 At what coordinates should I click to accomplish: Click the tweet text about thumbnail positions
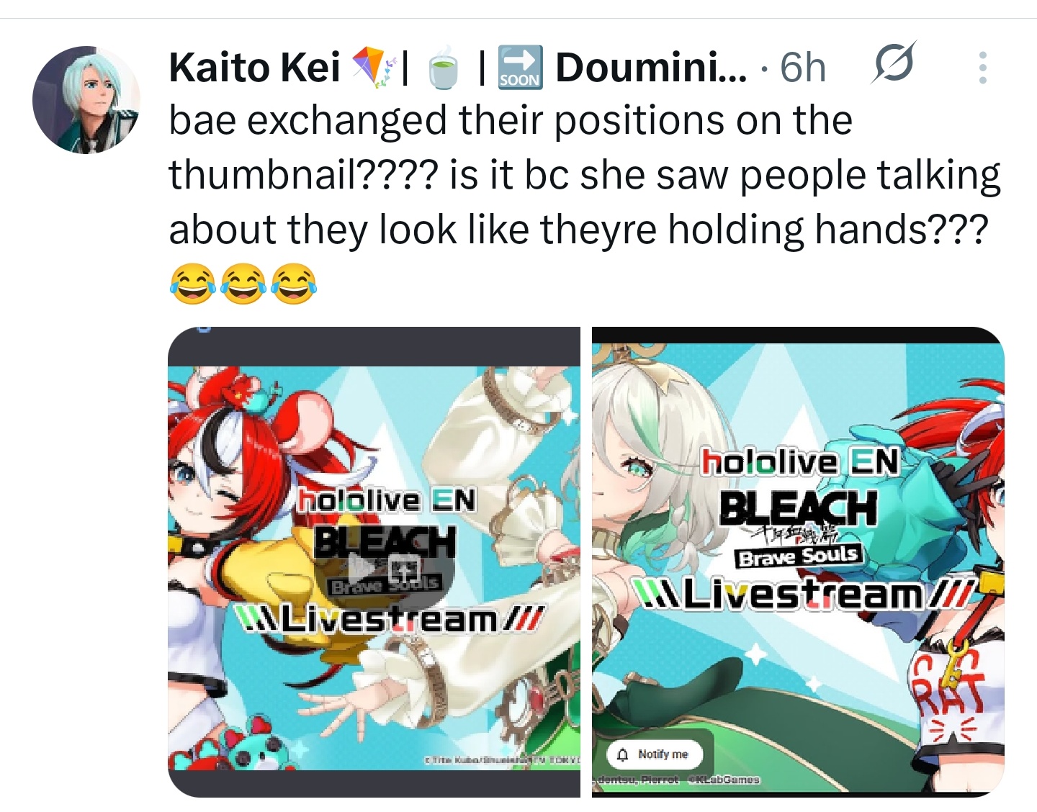coord(584,175)
